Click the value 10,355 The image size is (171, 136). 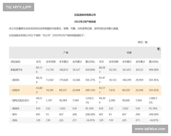pos(113,70)
